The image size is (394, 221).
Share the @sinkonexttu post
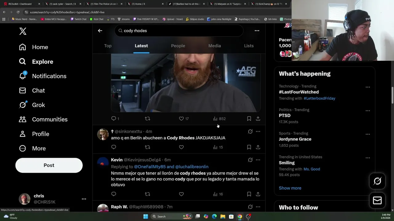click(x=258, y=147)
